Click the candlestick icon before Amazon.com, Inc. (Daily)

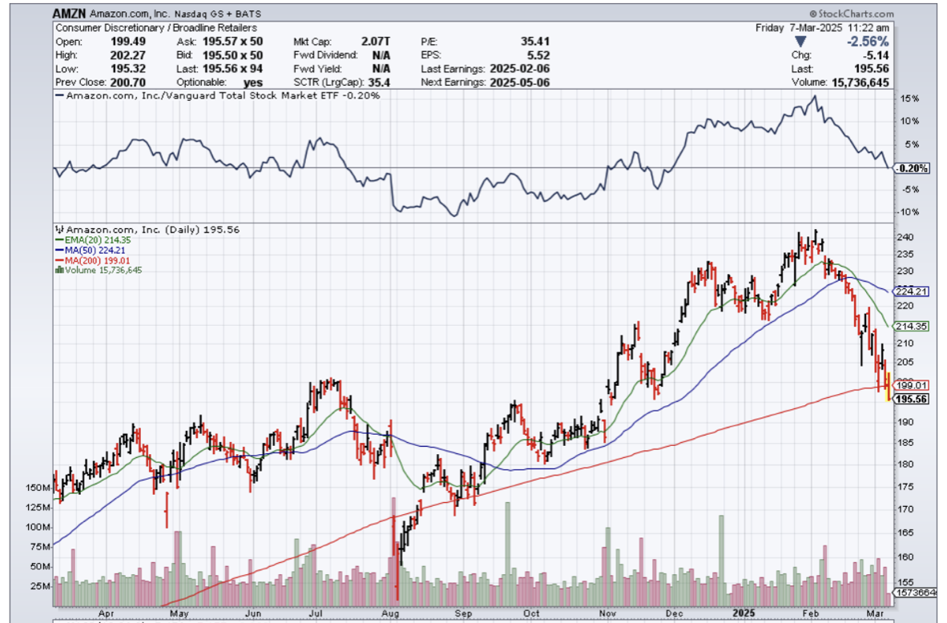(58, 230)
